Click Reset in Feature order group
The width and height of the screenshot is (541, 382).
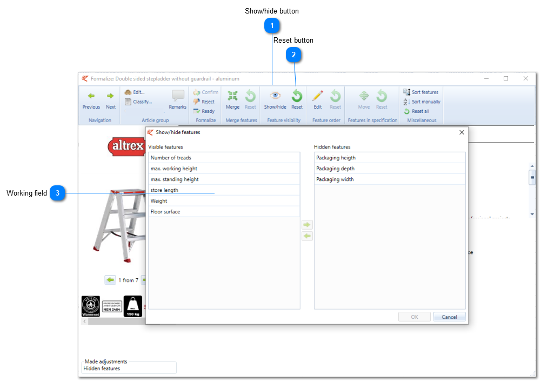[335, 100]
